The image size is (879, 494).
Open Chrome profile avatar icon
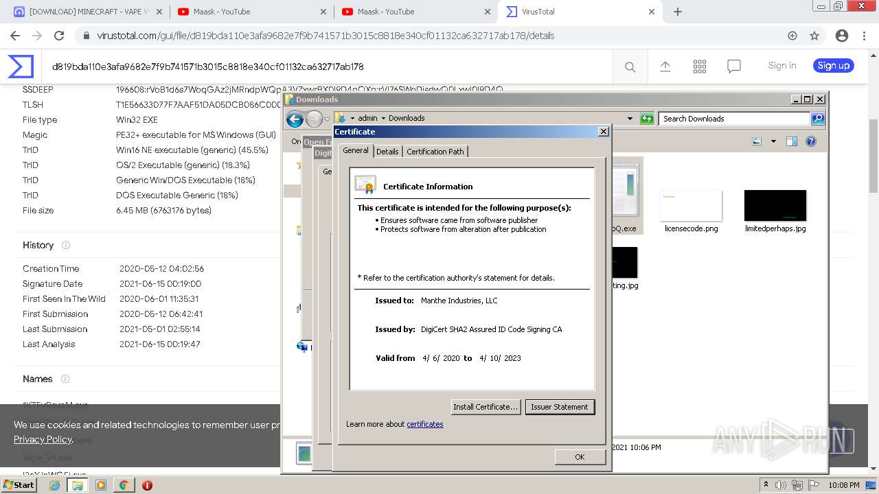tap(841, 36)
